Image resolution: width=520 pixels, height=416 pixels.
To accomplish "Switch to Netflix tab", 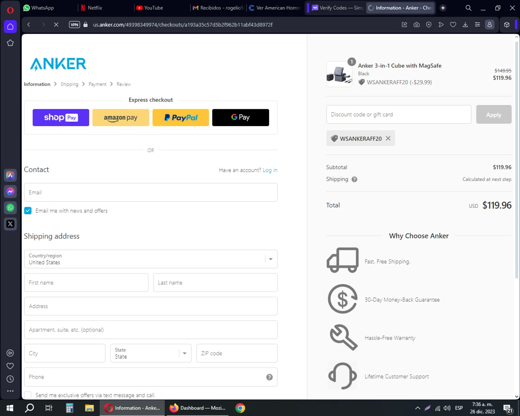I will [x=106, y=8].
